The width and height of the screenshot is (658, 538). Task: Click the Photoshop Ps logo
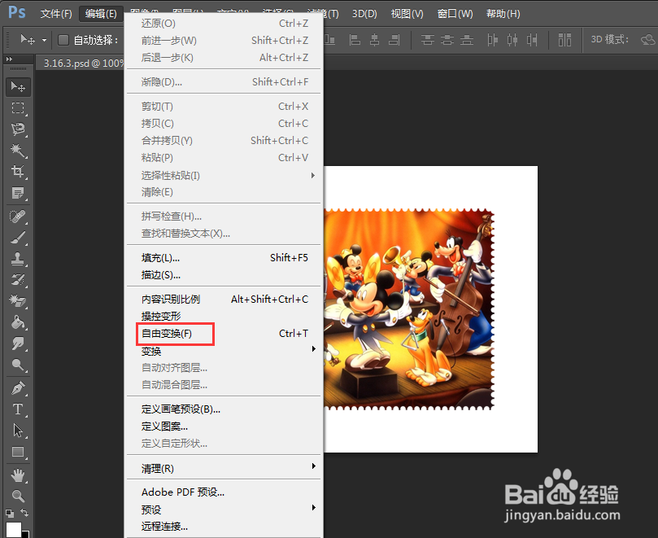point(17,12)
